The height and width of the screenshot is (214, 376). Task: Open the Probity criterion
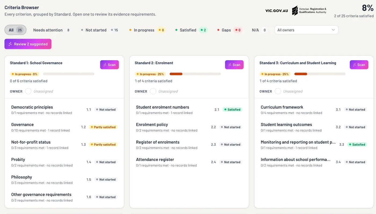(64, 162)
